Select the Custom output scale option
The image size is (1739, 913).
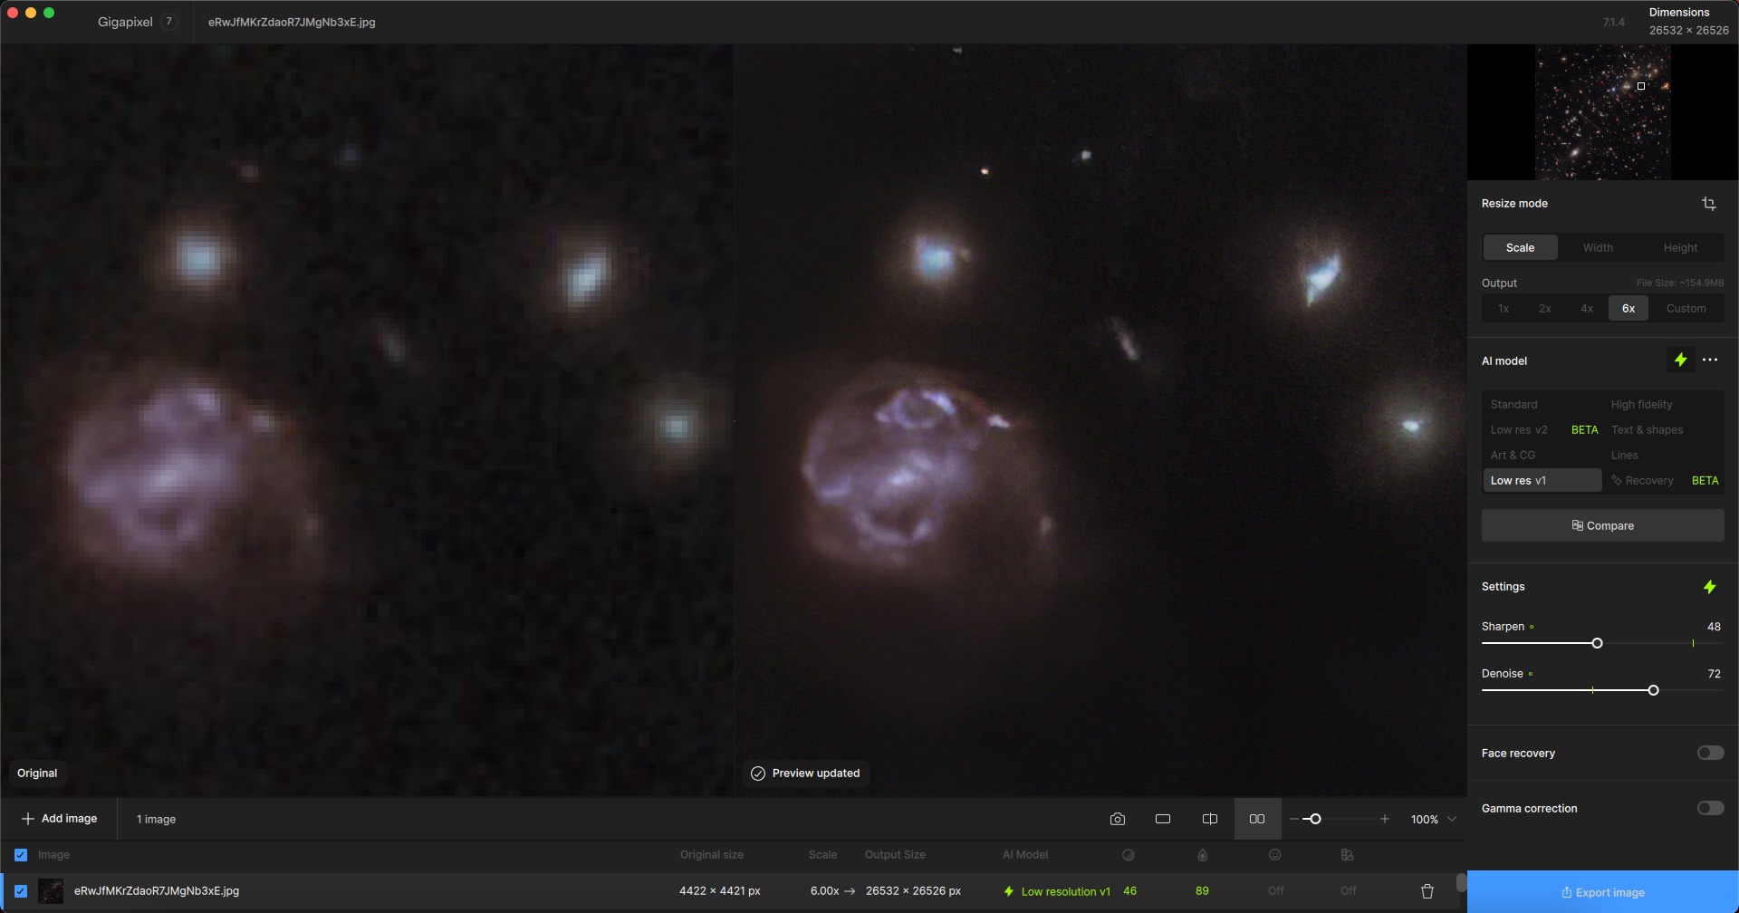(x=1685, y=309)
